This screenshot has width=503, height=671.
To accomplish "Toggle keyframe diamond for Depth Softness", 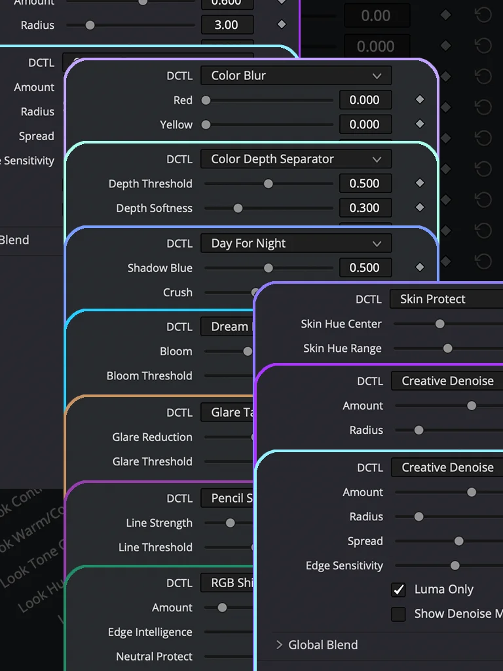I will click(x=420, y=207).
